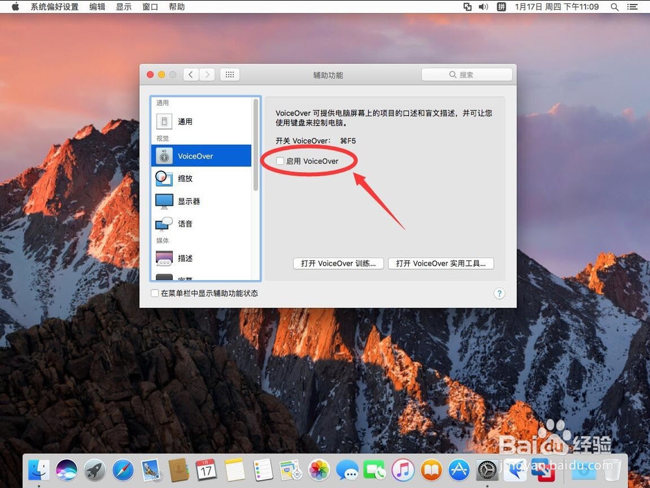This screenshot has height=488, width=650.
Task: Open the 显示 menu
Action: pyautogui.click(x=123, y=6)
